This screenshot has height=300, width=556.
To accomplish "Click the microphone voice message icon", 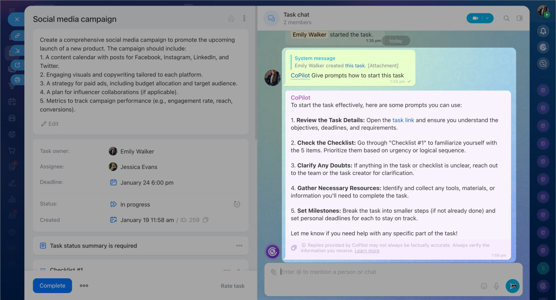I will [496, 286].
